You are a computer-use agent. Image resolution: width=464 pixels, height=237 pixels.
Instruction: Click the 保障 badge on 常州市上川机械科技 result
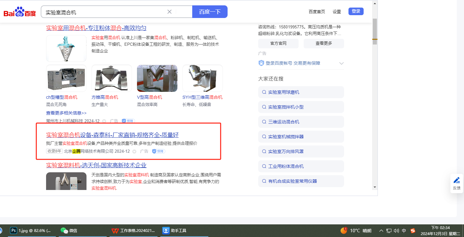128,121
